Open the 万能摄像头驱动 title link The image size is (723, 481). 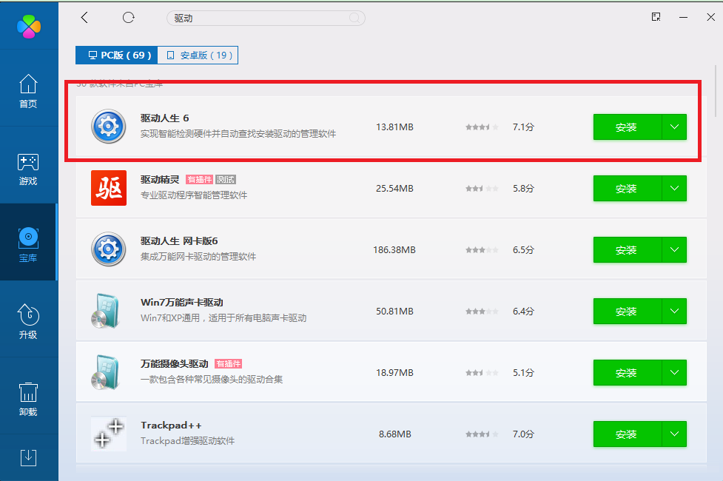175,363
